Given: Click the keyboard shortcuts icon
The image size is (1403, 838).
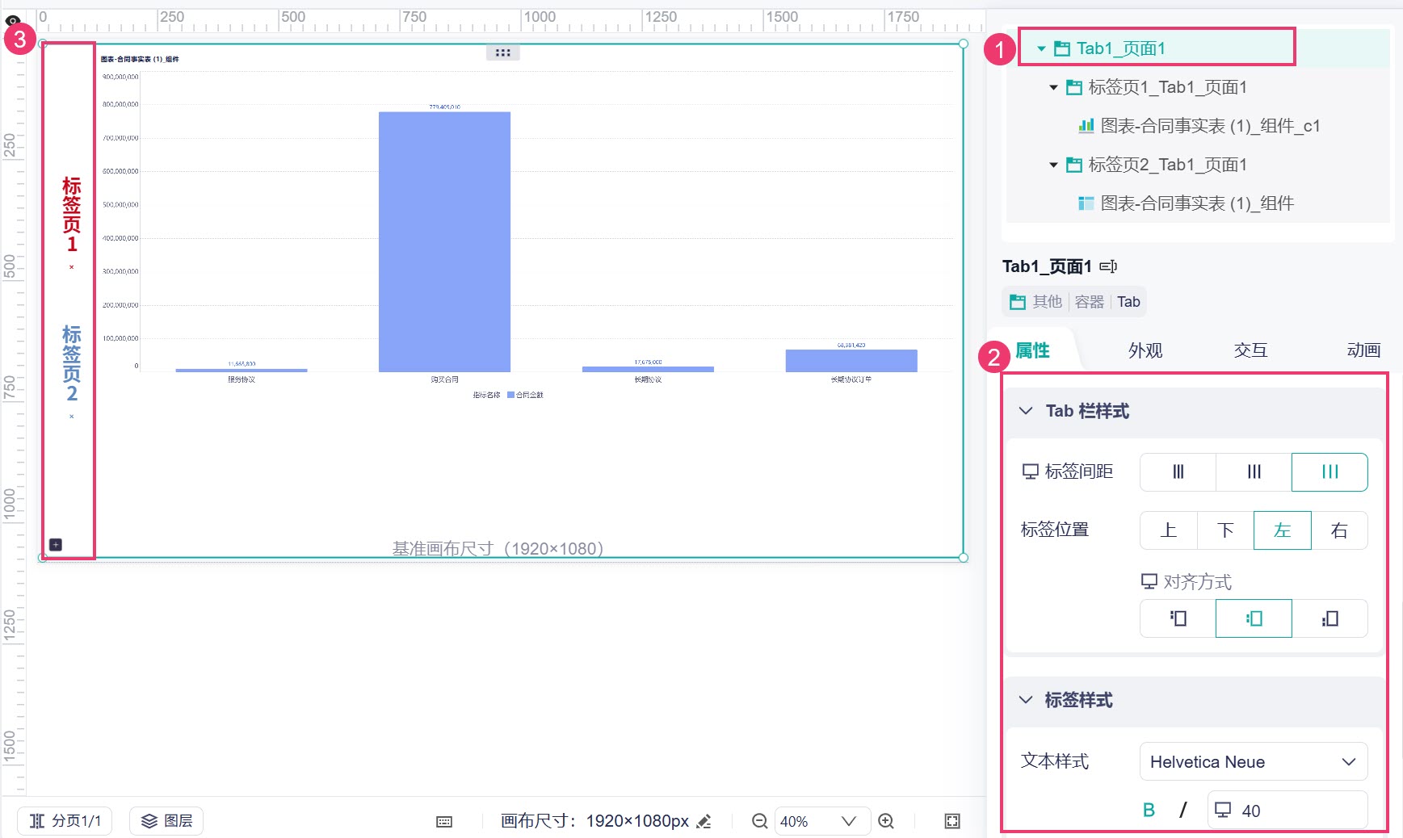Looking at the screenshot, I should [x=444, y=822].
